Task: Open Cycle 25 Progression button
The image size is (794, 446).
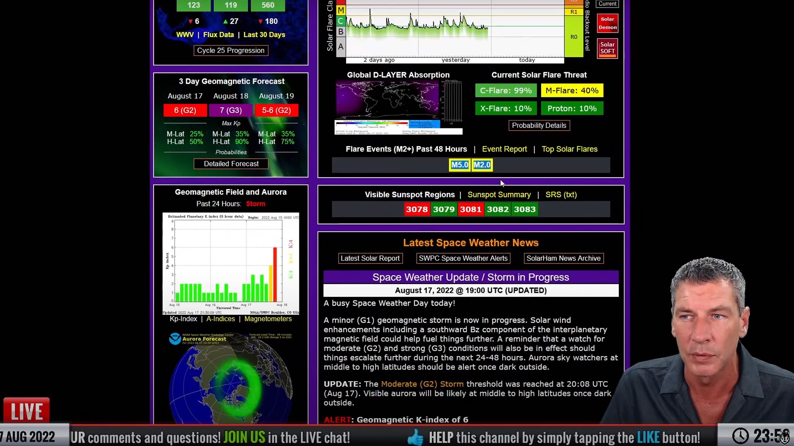Action: coord(230,50)
